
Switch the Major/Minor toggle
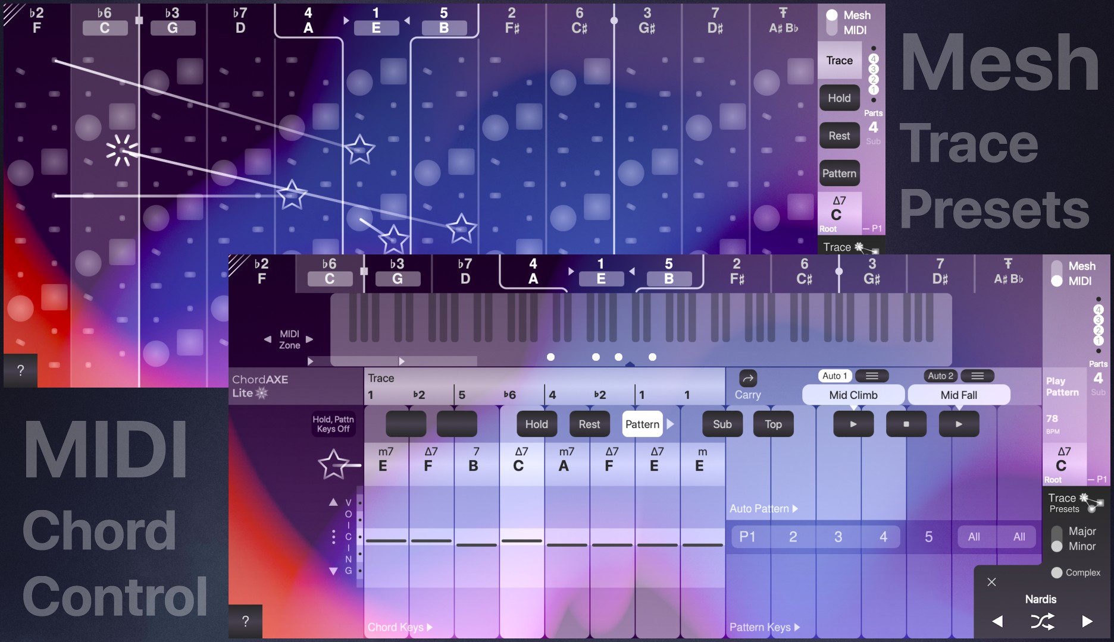[x=1057, y=539]
